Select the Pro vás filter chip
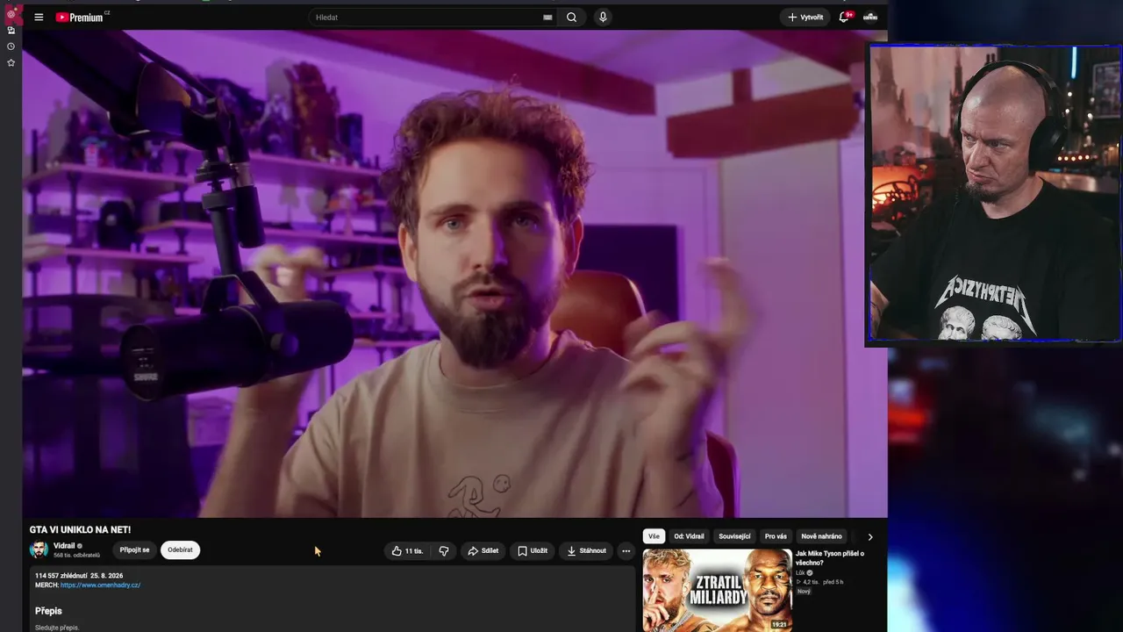 [x=776, y=536]
